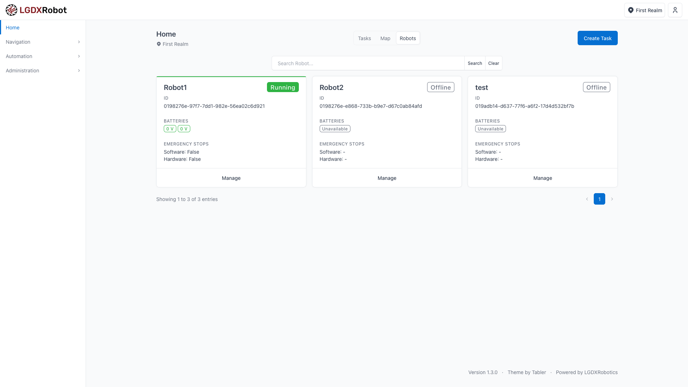Click the first 0 V battery badge

tap(170, 129)
